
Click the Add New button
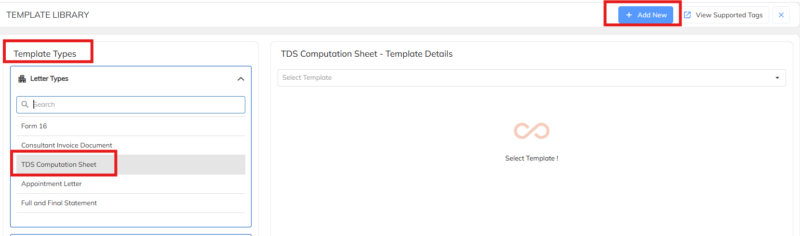click(x=646, y=15)
